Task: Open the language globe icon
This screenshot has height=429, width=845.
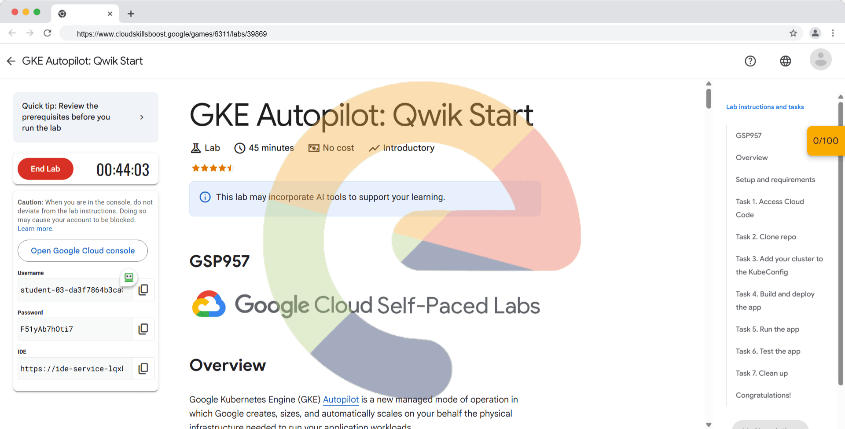Action: [785, 61]
